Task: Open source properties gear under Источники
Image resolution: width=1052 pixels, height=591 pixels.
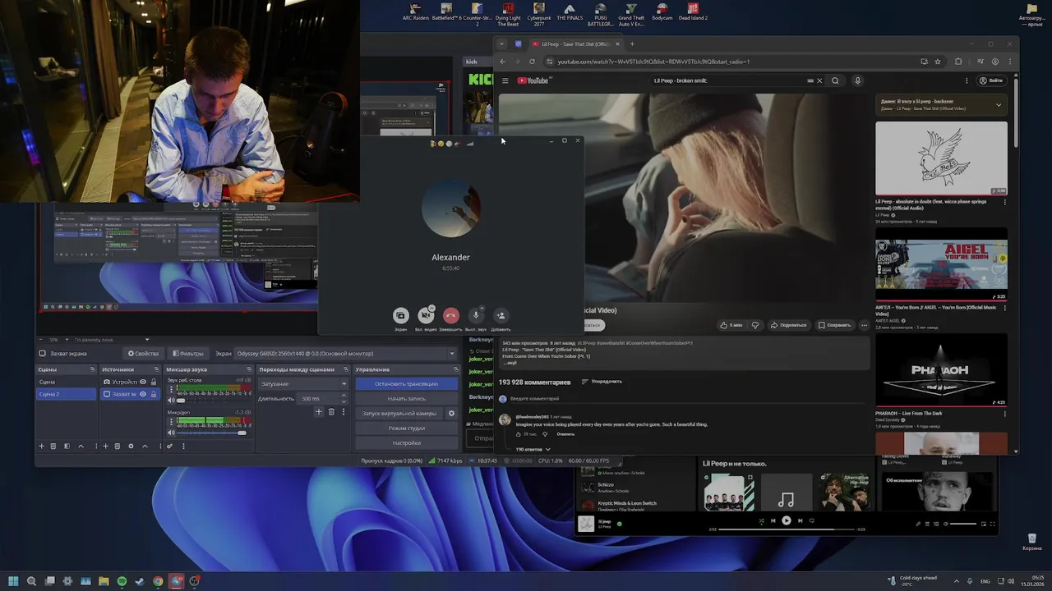Action: (x=131, y=447)
